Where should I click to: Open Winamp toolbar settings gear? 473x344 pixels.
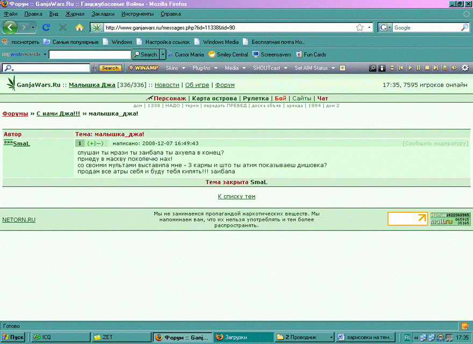pos(465,68)
